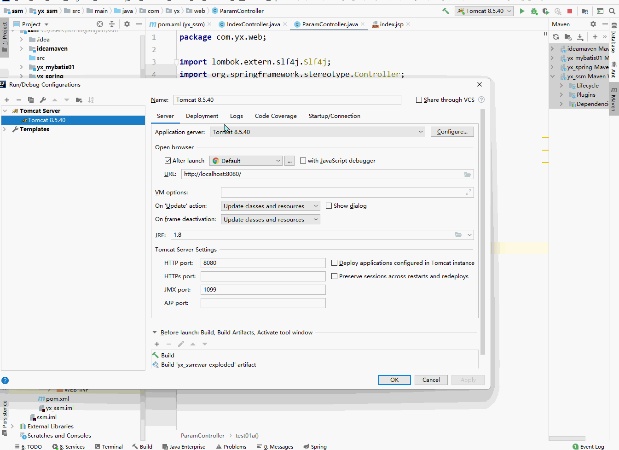Expand Lifecycle node in Maven panel
619x450 pixels.
pos(561,86)
